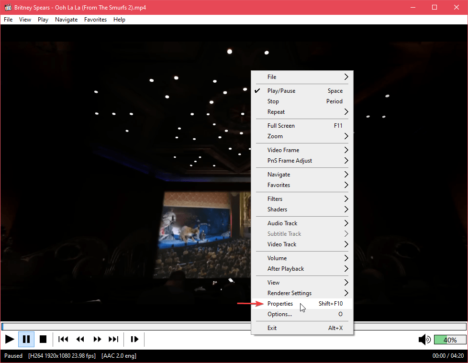Viewport: 468px width, 363px height.
Task: Select Properties from the context menu
Action: 280,304
